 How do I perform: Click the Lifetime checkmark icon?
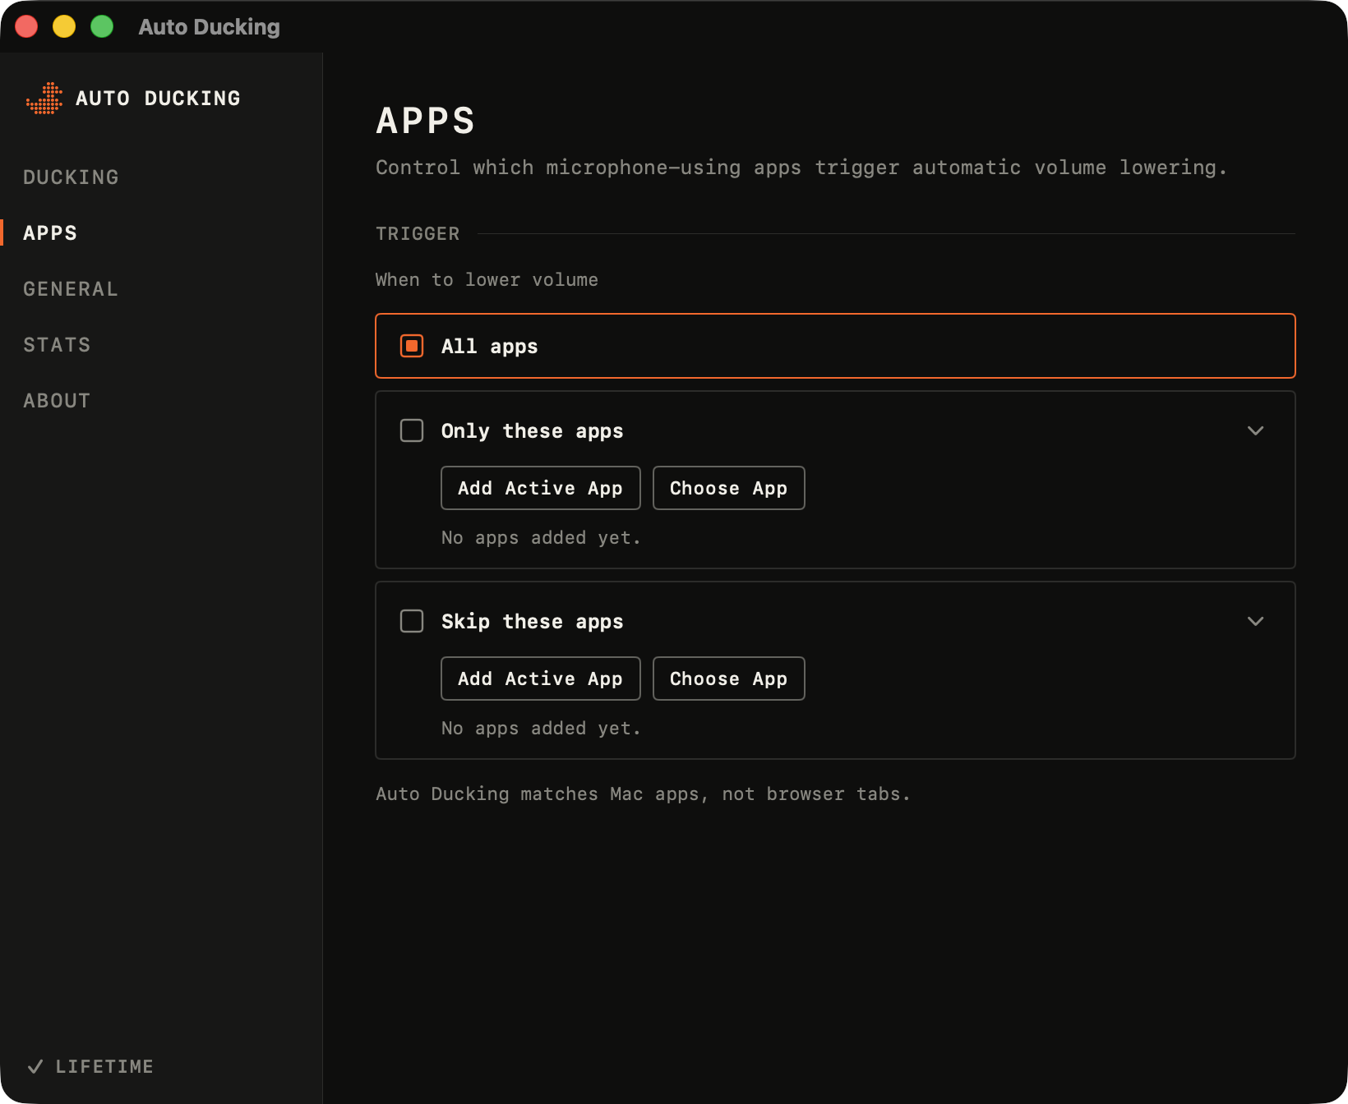[x=35, y=1066]
